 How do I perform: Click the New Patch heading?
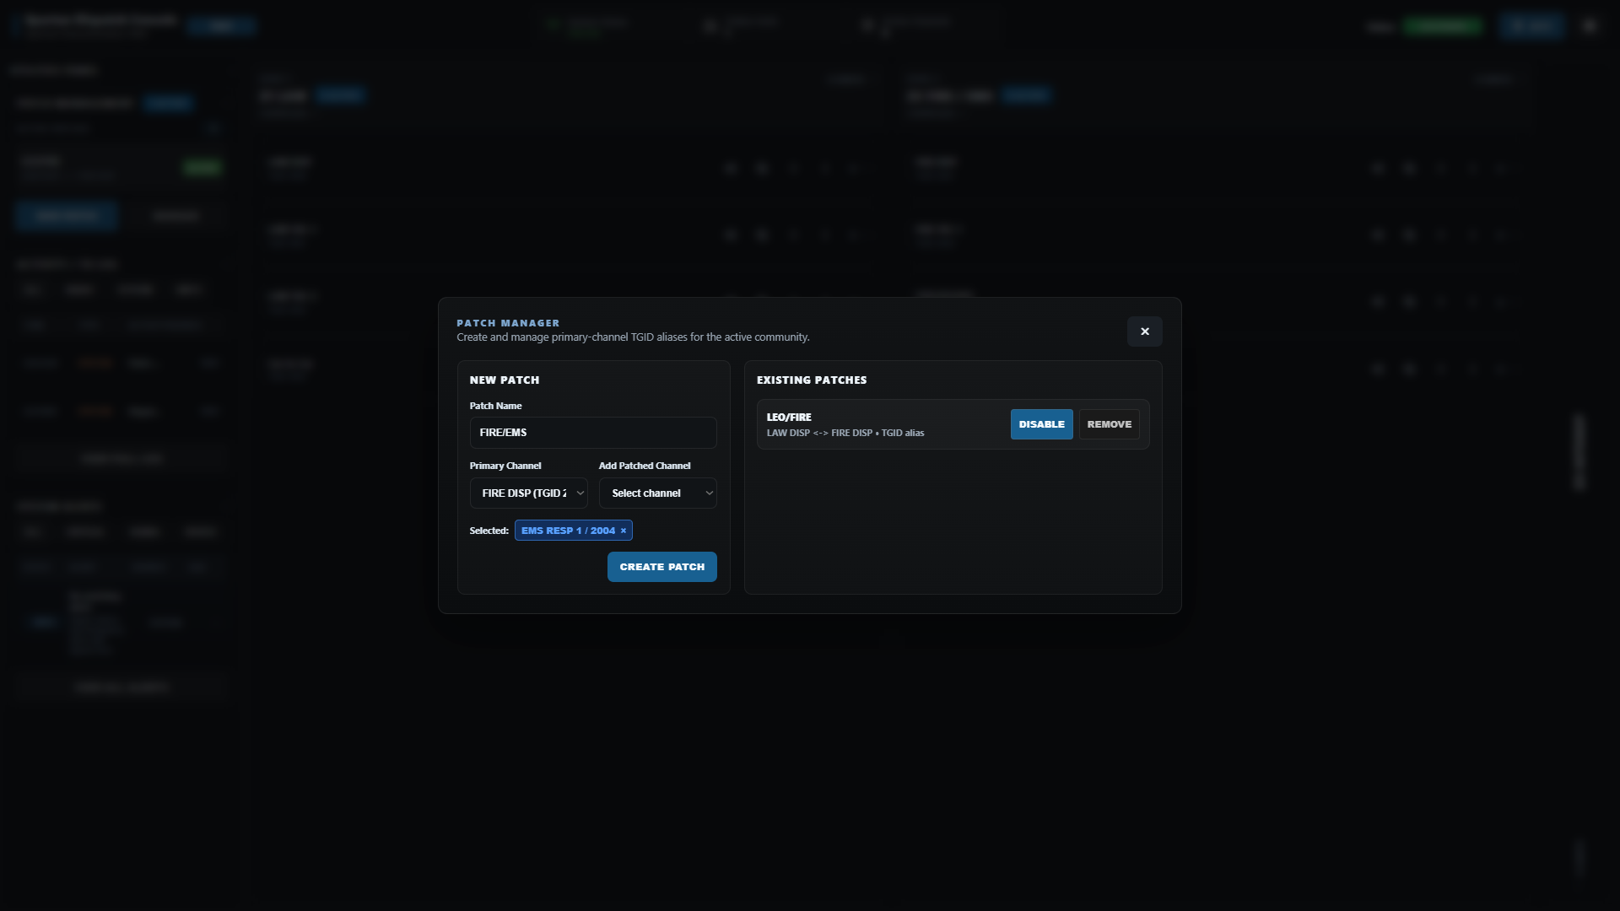504,380
